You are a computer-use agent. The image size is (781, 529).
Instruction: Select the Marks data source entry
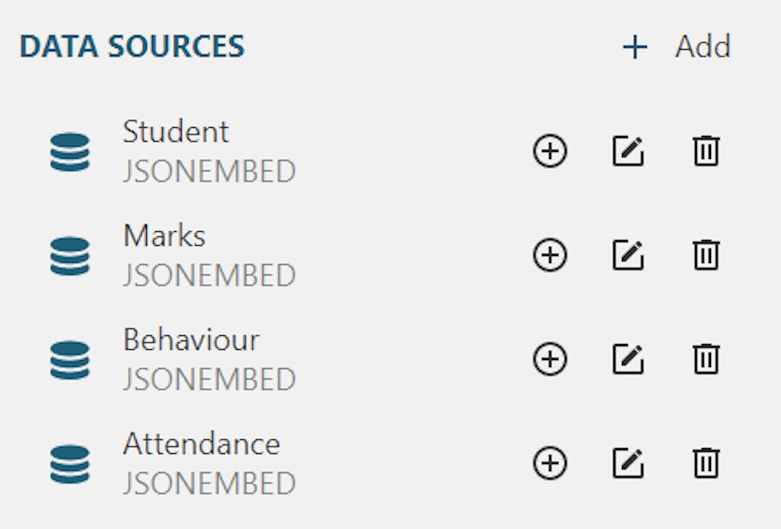(x=209, y=255)
